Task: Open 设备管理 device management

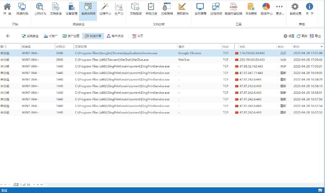Action: tap(71, 9)
